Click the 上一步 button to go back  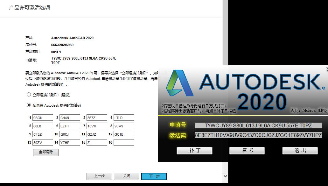pyautogui.click(x=99, y=176)
